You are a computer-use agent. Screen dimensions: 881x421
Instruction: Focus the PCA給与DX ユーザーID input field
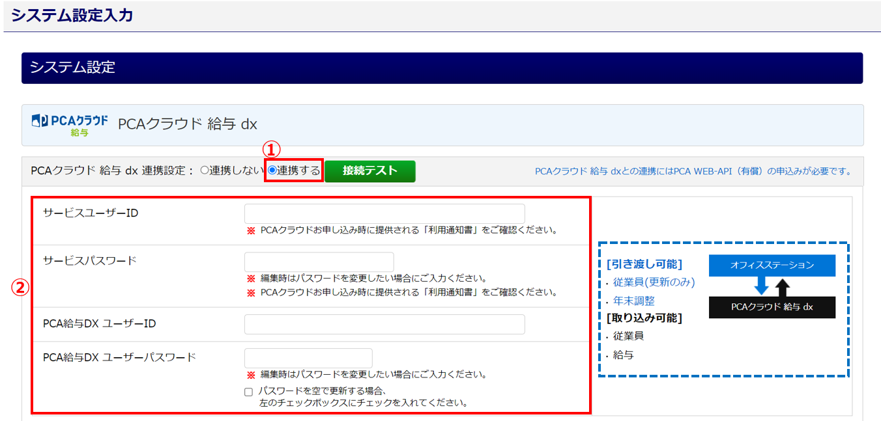[x=384, y=324]
